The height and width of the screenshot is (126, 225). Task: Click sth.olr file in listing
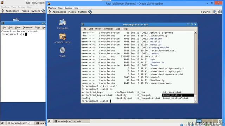click(x=154, y=56)
